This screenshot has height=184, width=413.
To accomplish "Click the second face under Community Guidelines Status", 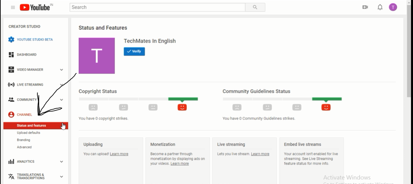I will tap(267, 107).
